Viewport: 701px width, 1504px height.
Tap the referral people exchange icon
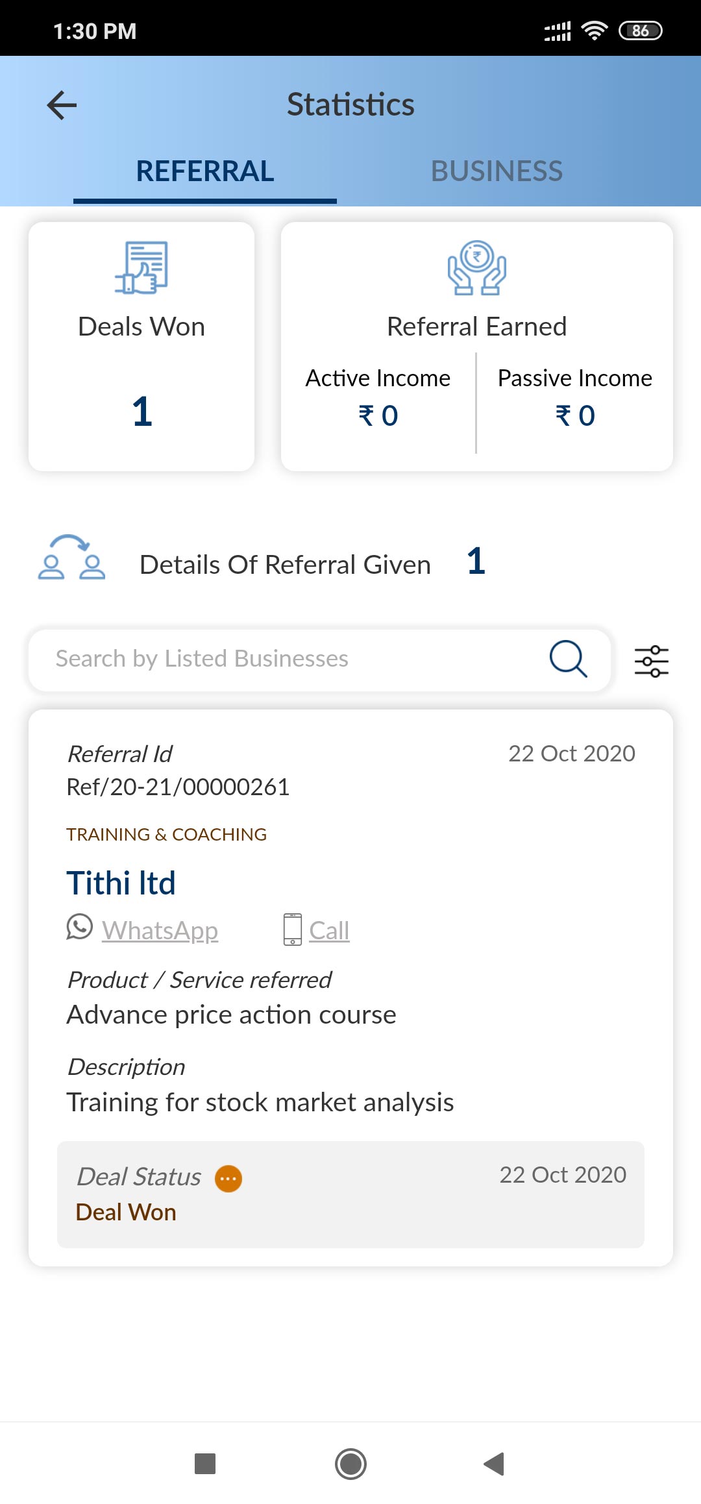pyautogui.click(x=71, y=558)
